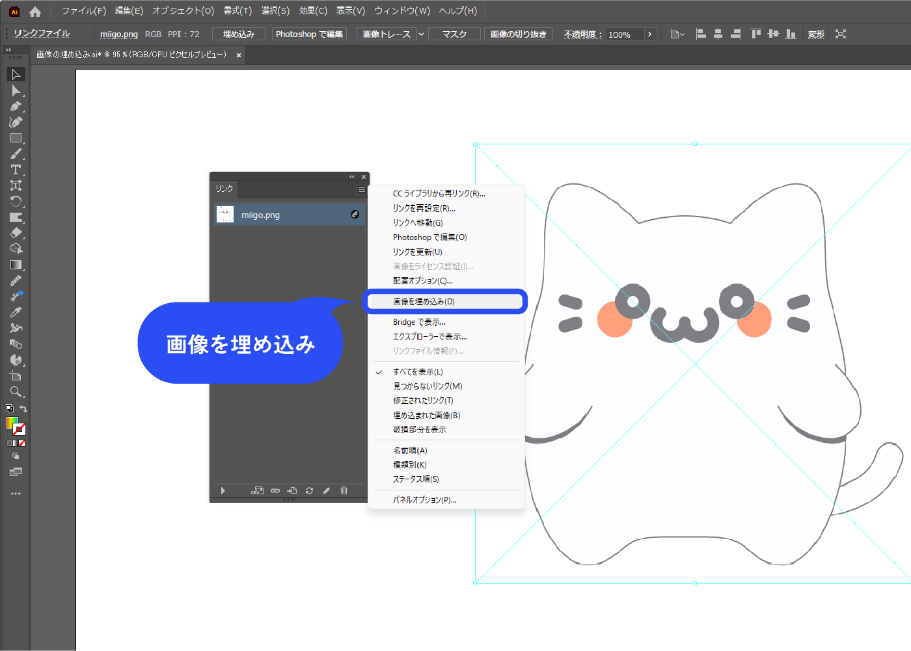911x651 pixels.
Task: Click the Photoshop で編集 button
Action: pyautogui.click(x=309, y=34)
